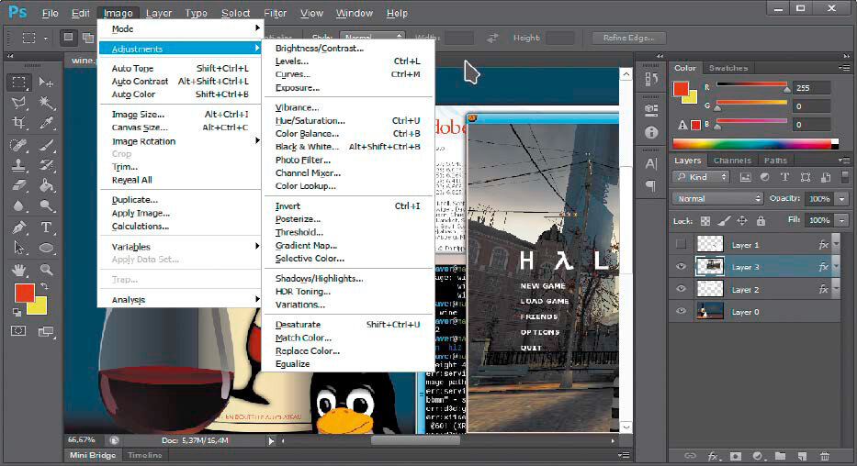Select the Blur tool
Screen dimensions: 857x466
19,205
